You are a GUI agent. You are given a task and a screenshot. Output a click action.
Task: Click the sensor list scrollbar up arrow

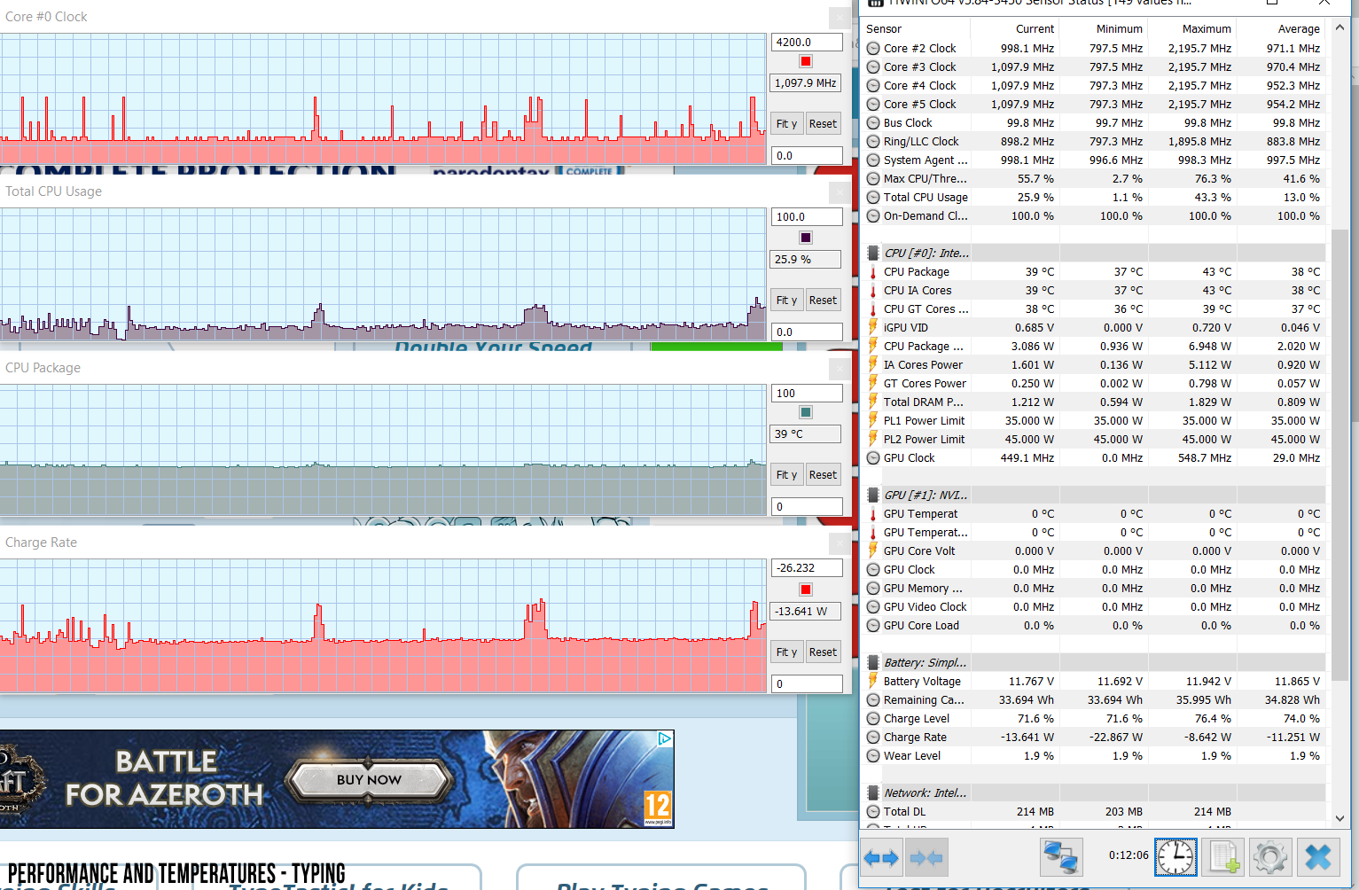[1339, 28]
